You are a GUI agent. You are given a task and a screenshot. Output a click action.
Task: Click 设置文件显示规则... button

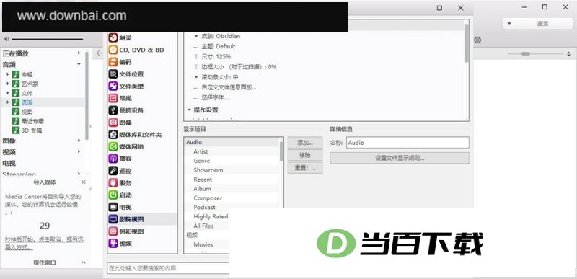pos(400,158)
